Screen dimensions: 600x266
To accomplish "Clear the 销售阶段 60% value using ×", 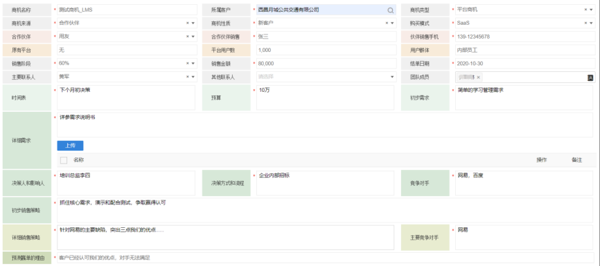I will click(x=188, y=64).
